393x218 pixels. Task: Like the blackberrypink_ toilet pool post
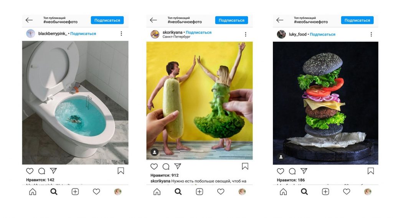[30, 171]
